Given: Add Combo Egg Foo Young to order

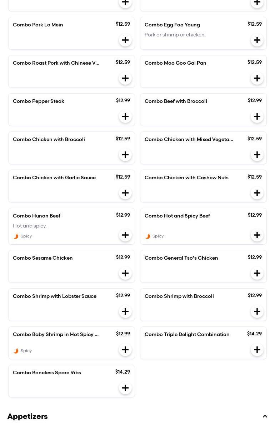Looking at the screenshot, I should pyautogui.click(x=257, y=40).
